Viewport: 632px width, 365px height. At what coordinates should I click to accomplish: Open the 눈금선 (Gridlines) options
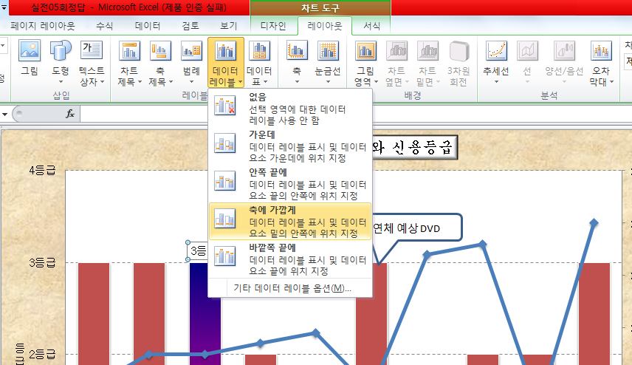coord(328,62)
